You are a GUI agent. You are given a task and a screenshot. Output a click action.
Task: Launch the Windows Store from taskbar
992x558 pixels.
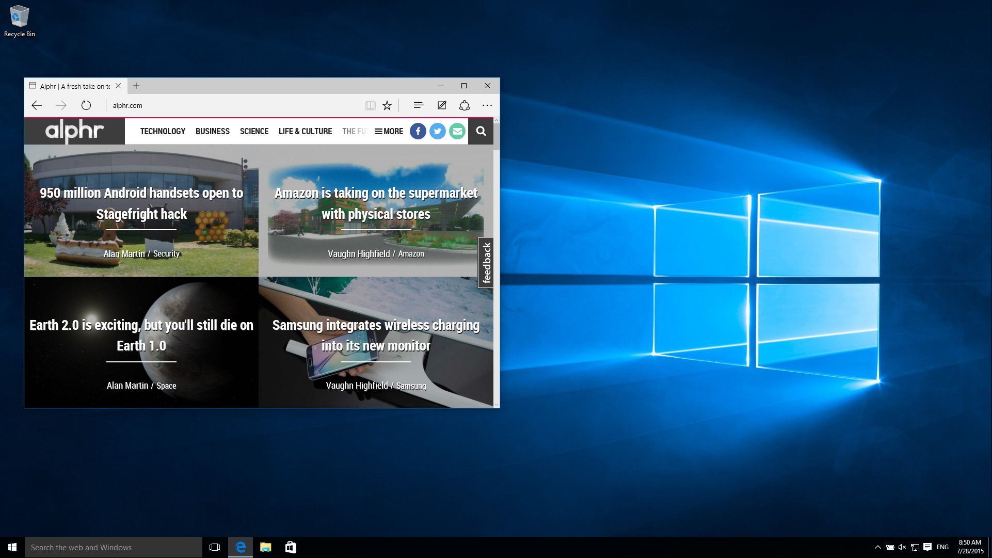291,547
